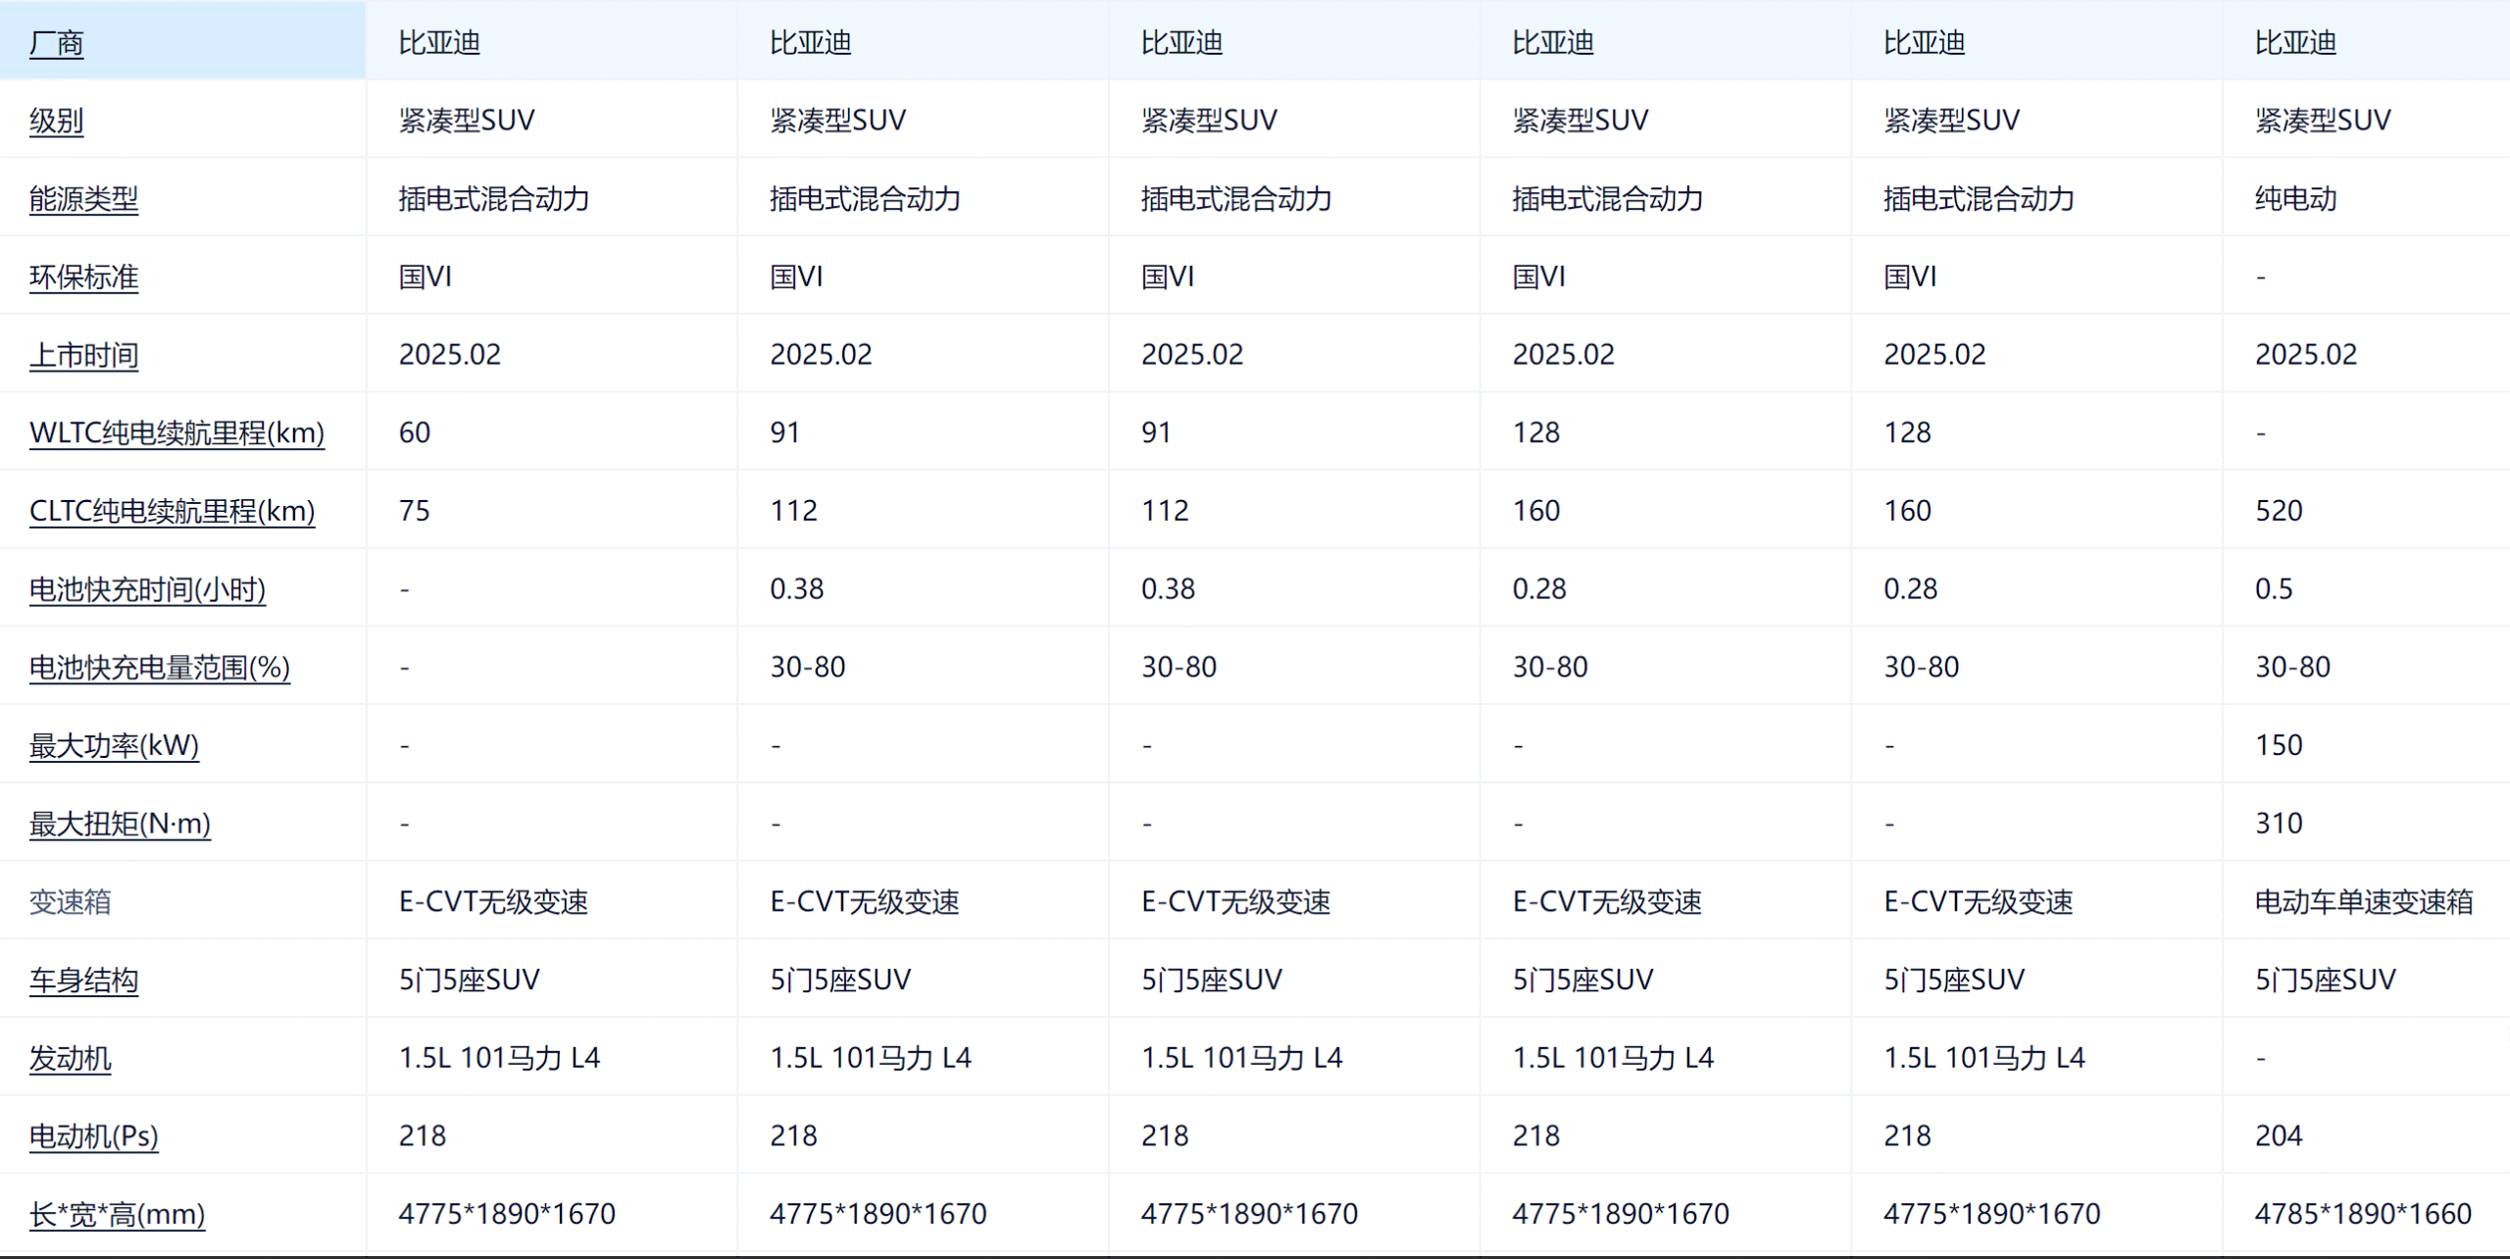
Task: Select the 变速箱 row label
Action: pyautogui.click(x=70, y=902)
